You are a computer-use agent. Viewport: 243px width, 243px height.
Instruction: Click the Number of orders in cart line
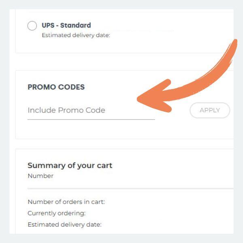tap(66, 202)
